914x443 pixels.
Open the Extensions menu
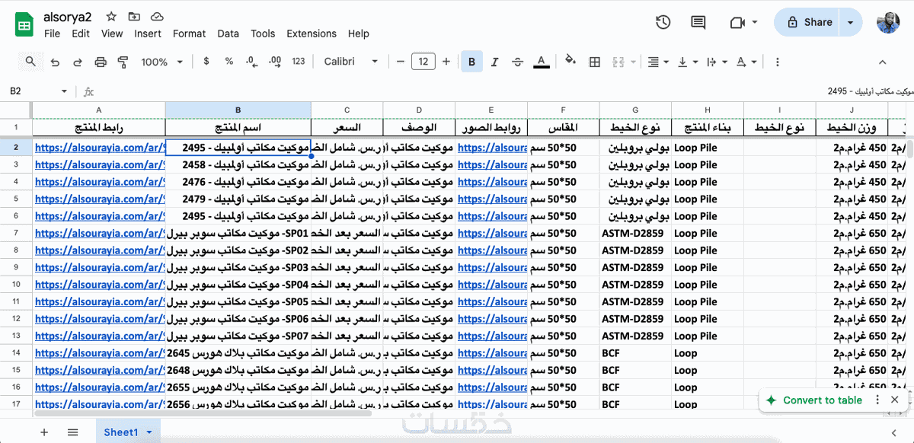pos(312,33)
